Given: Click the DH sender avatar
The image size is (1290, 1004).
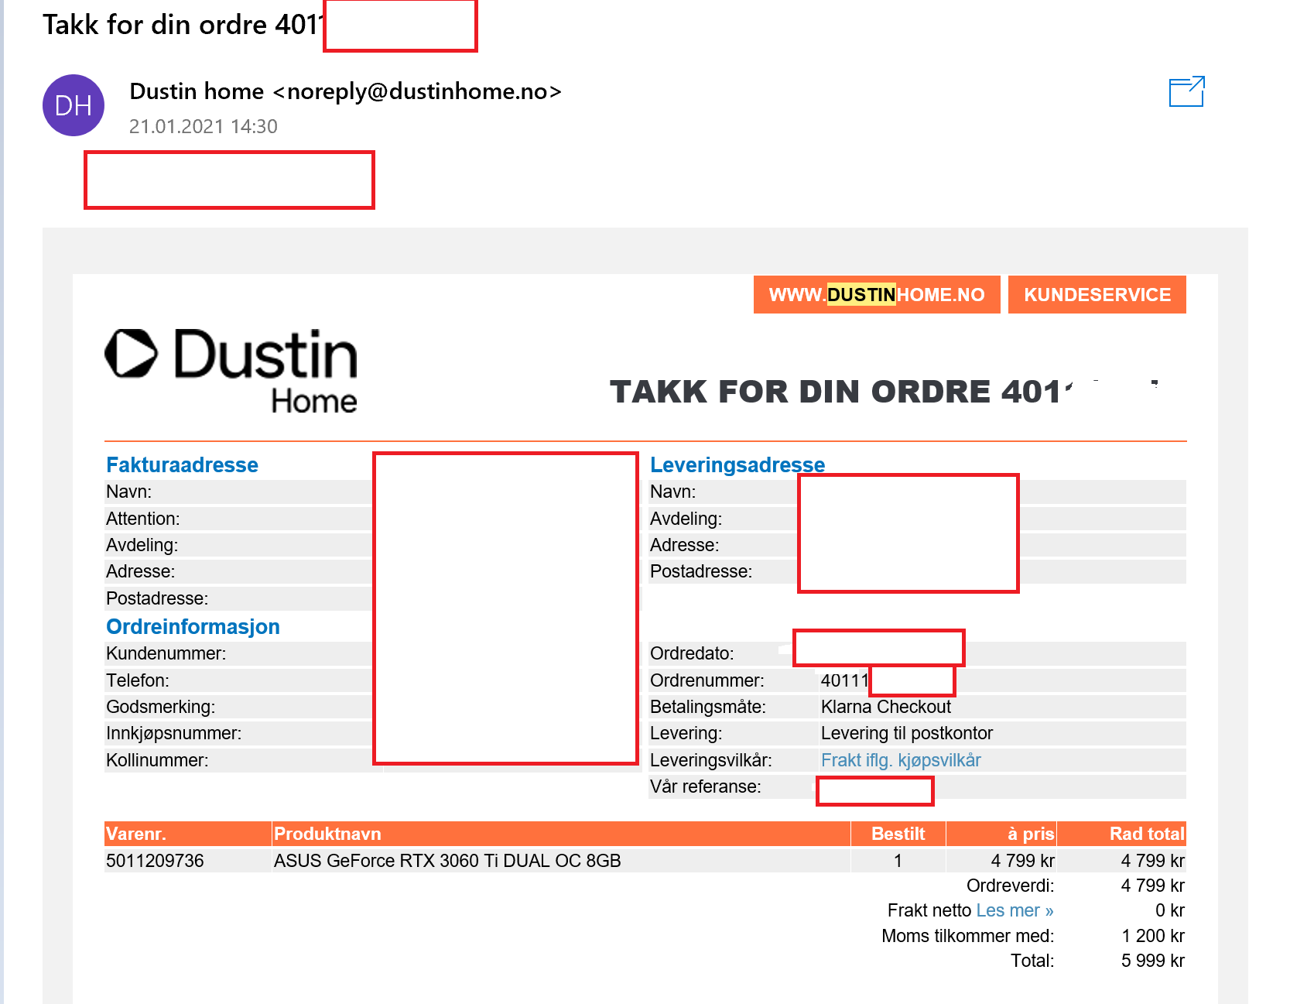Looking at the screenshot, I should [74, 105].
